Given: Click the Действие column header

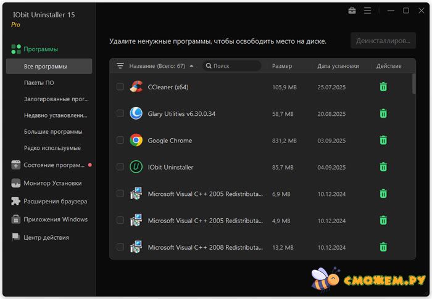Looking at the screenshot, I should (389, 66).
